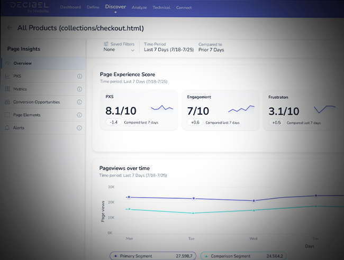
Task: Click the info icon next to Alerts
Action: (x=79, y=127)
